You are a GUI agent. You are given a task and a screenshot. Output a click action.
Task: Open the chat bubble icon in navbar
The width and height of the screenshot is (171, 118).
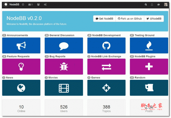tap(158, 5)
